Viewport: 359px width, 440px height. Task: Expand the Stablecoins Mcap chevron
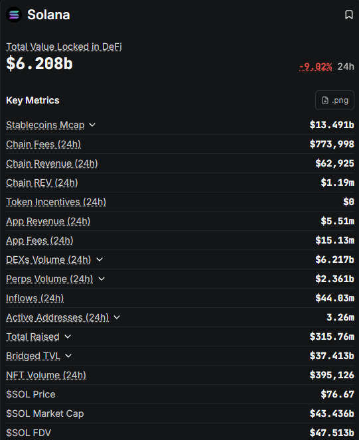pyautogui.click(x=92, y=125)
